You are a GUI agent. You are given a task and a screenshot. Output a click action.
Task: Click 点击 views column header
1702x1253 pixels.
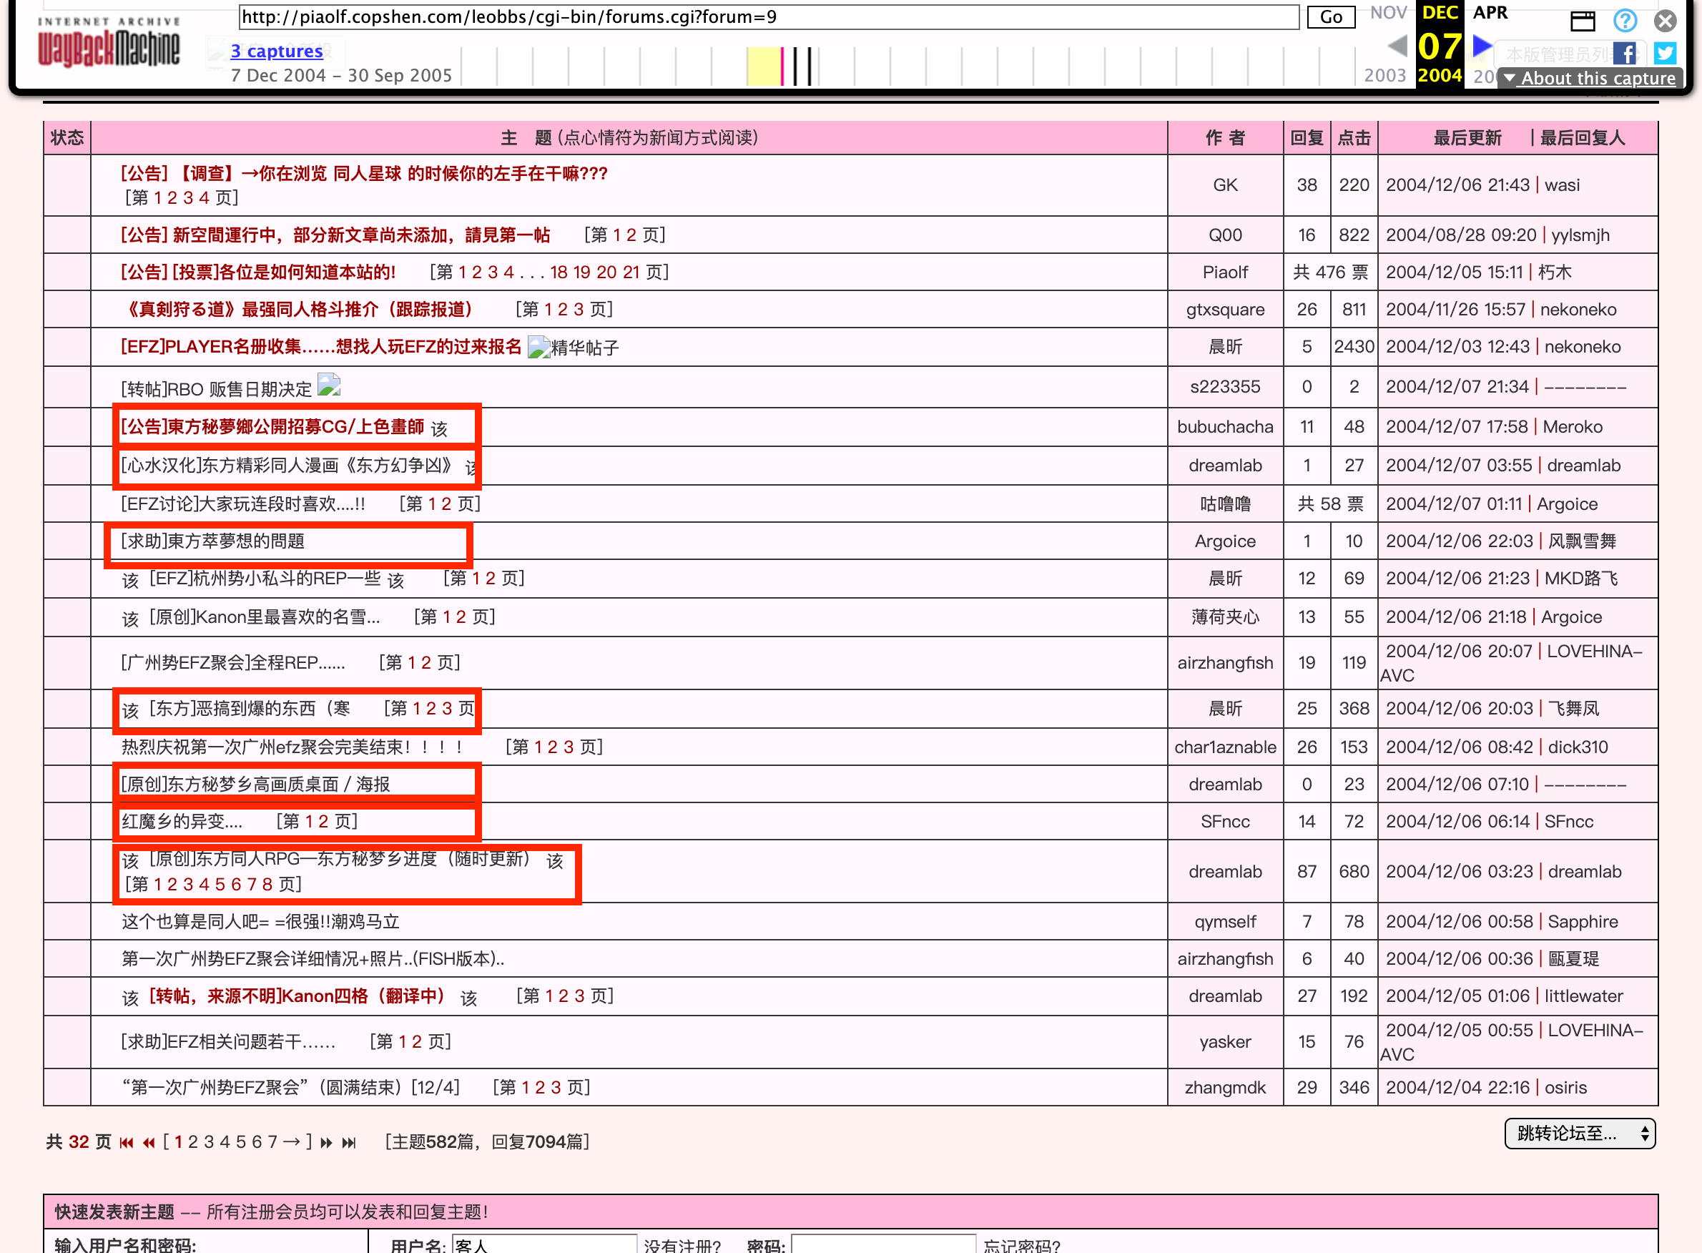click(1354, 137)
